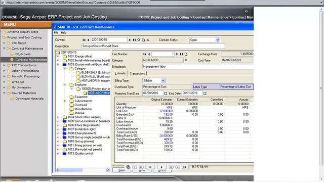Open the Billing Type dropdown
The image size is (324, 182).
coord(163,81)
